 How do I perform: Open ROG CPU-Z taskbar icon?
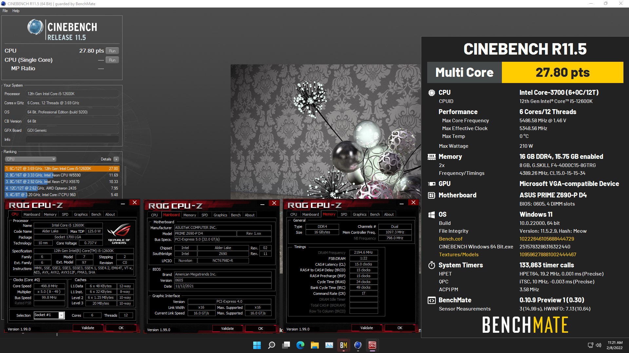372,345
